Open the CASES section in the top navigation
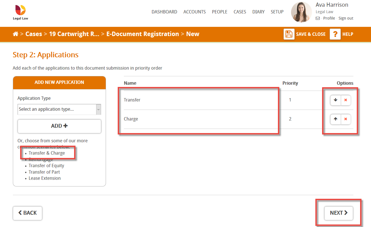 (240, 12)
